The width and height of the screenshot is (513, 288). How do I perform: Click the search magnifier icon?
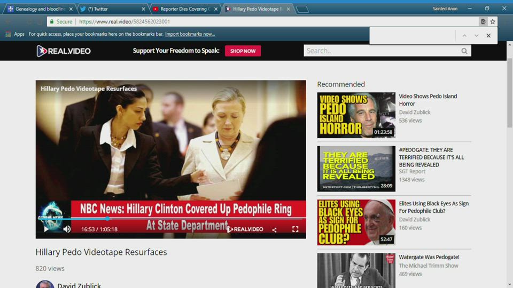click(x=464, y=51)
